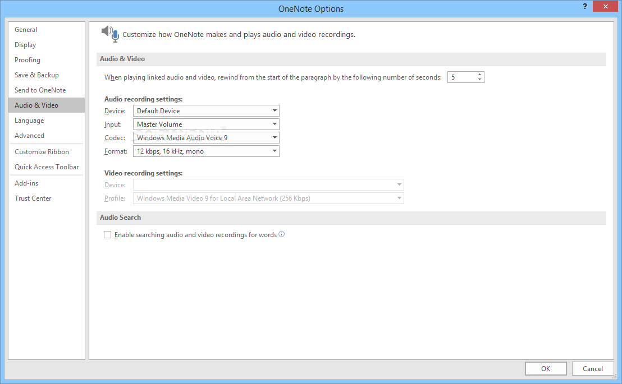This screenshot has height=384, width=622.
Task: Increase rewind seconds with up arrow
Action: point(479,75)
